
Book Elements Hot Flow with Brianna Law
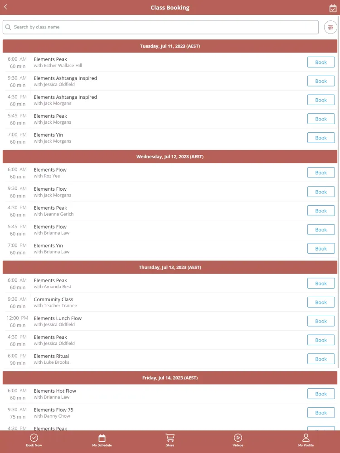click(x=321, y=394)
